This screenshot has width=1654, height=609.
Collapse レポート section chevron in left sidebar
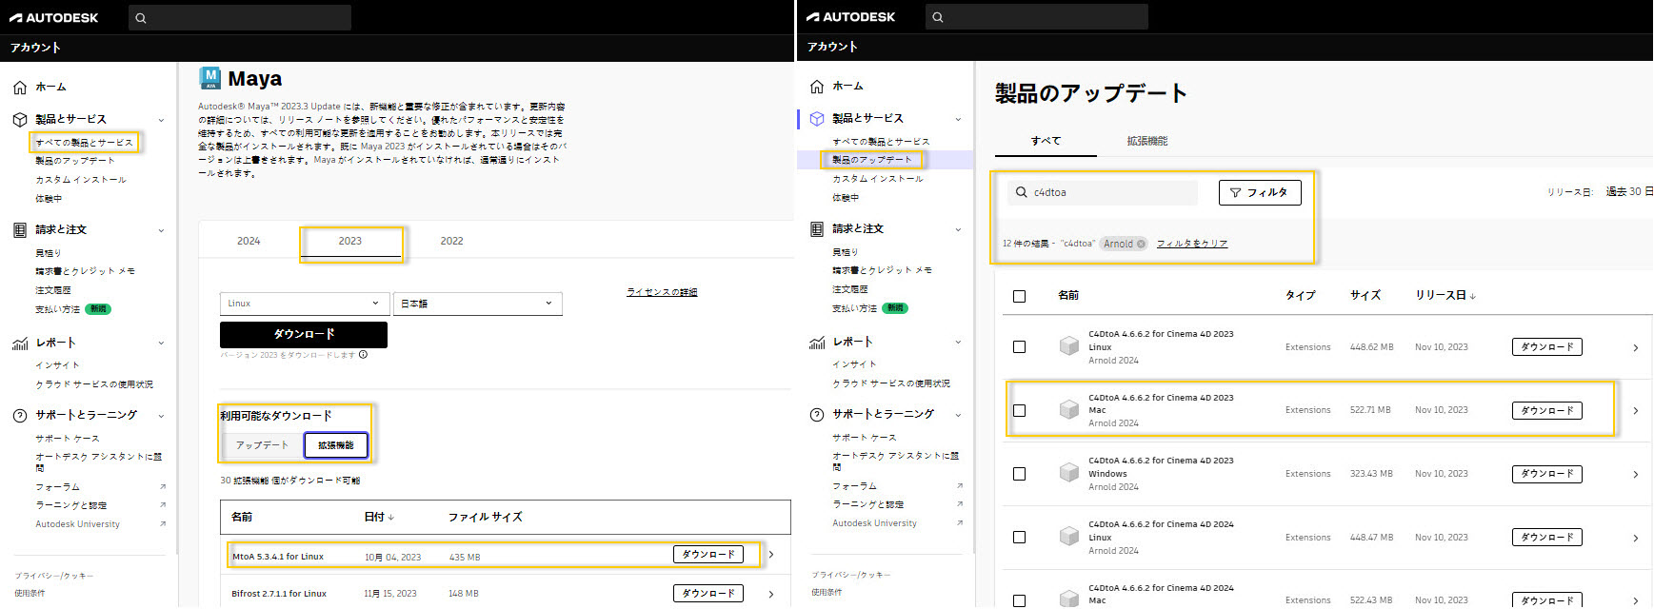pyautogui.click(x=161, y=344)
